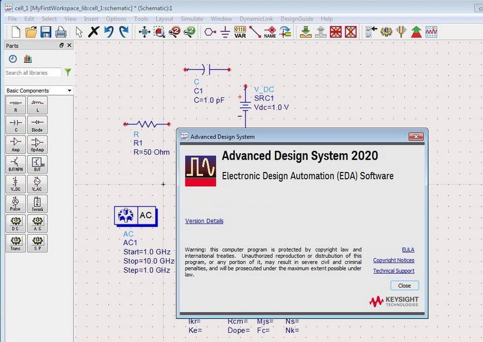Select the BJT NPN part
This screenshot has height=342, width=483.
16,164
